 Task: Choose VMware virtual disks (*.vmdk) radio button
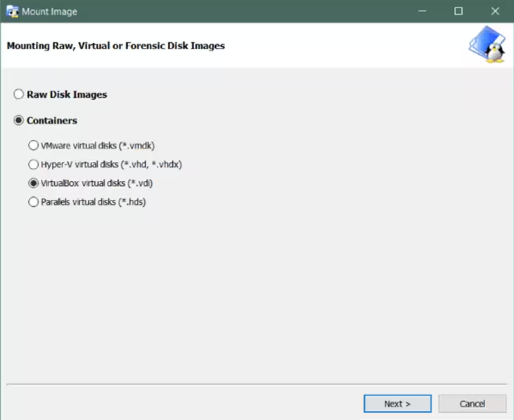coord(33,146)
